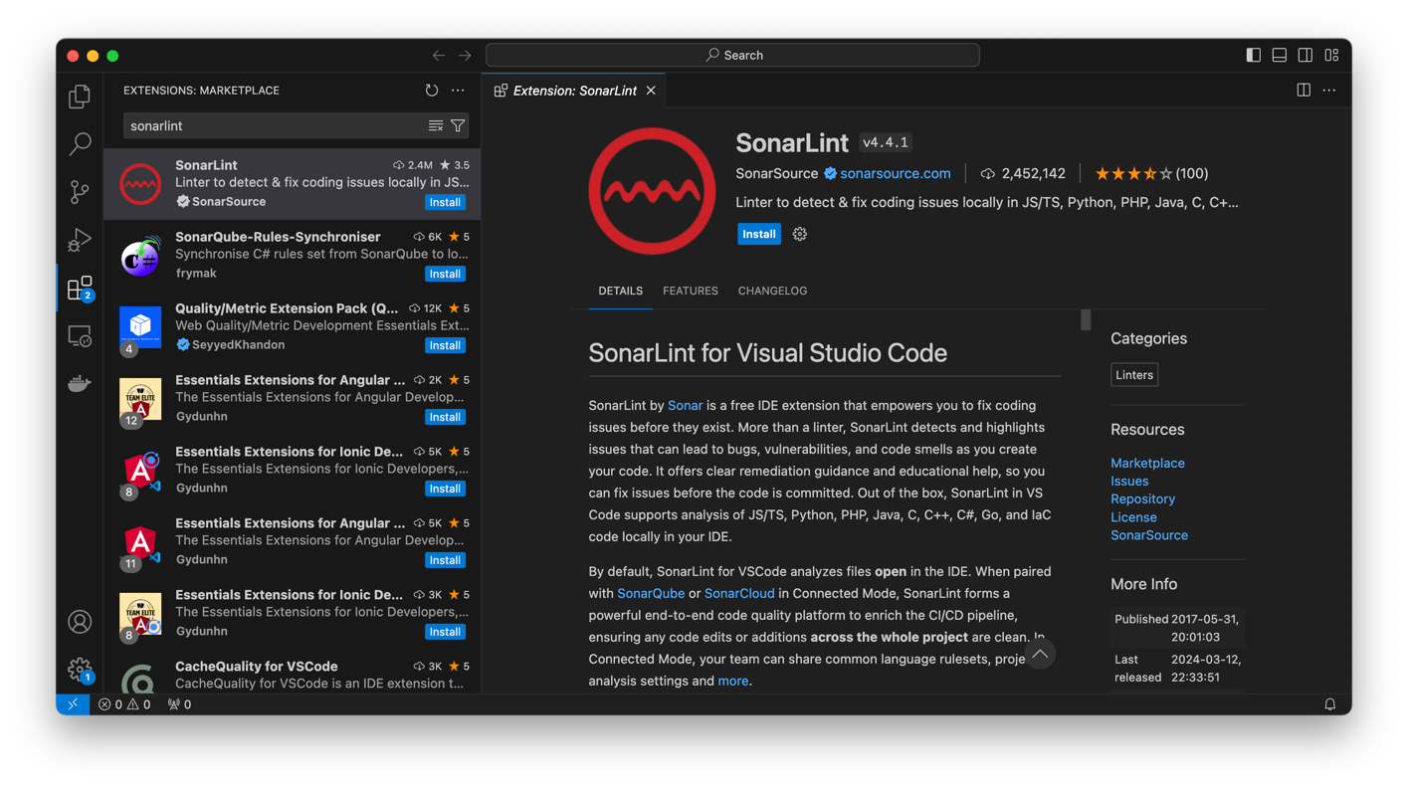Click the extensions search input field
1408x789 pixels.
[269, 125]
